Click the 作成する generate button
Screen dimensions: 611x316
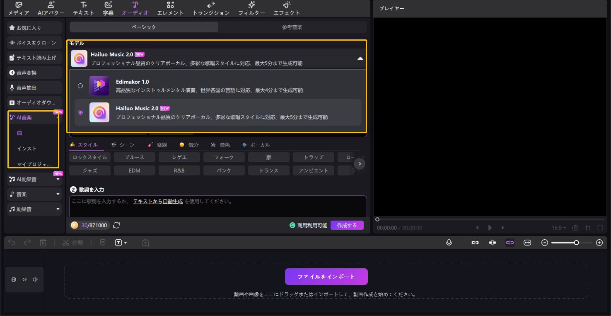tap(347, 225)
